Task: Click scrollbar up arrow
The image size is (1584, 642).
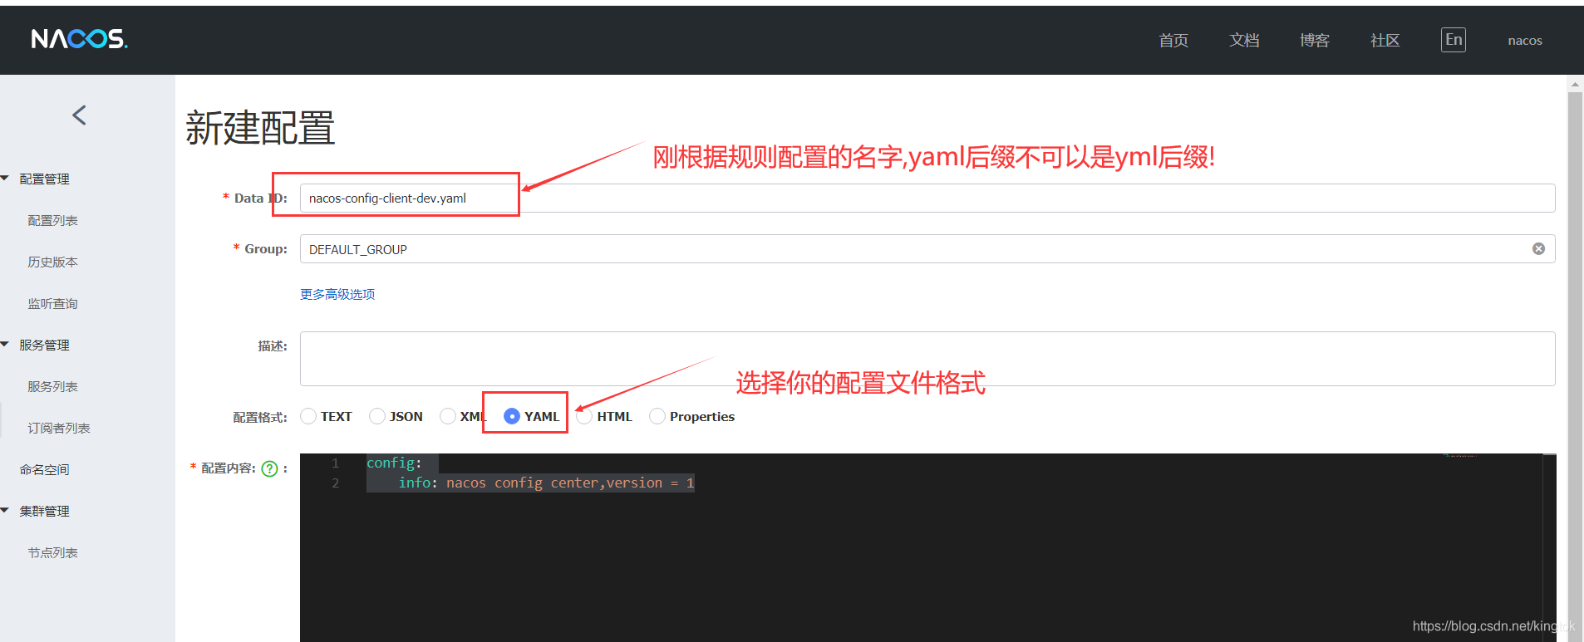Action: [x=1575, y=84]
